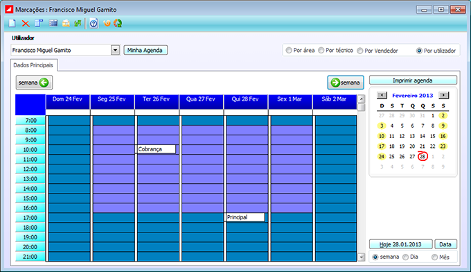Click the Hoje 28.01.2013 button

pyautogui.click(x=401, y=244)
